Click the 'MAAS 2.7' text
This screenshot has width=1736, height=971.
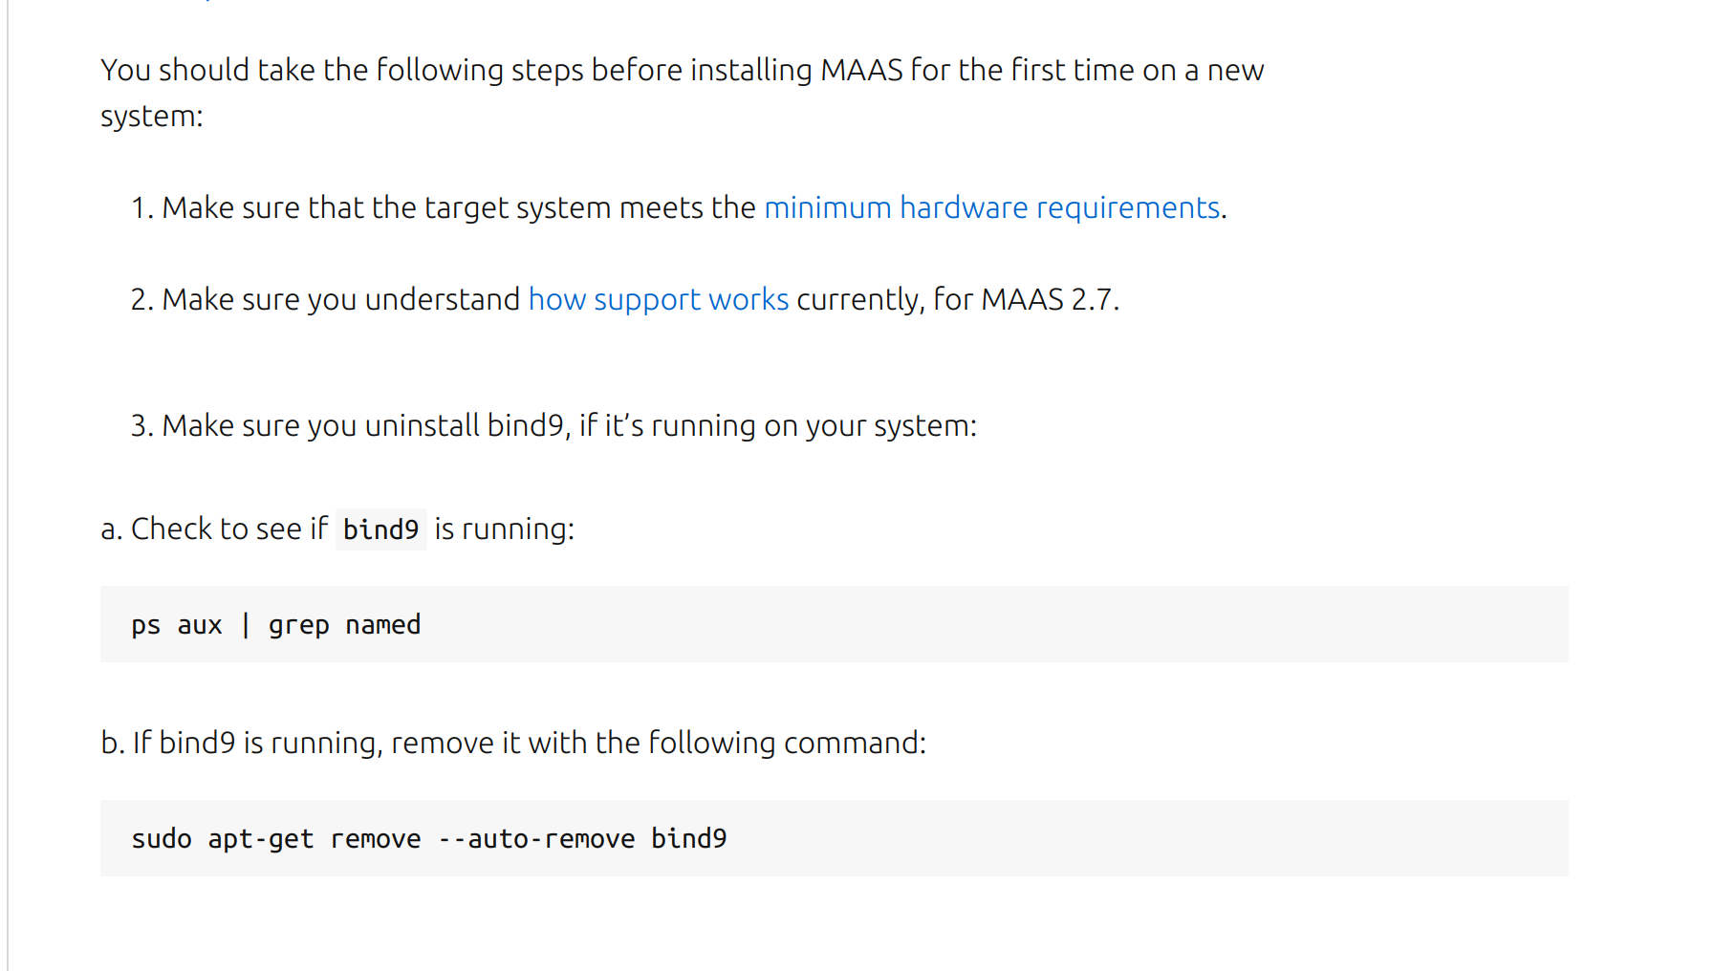tap(1048, 299)
